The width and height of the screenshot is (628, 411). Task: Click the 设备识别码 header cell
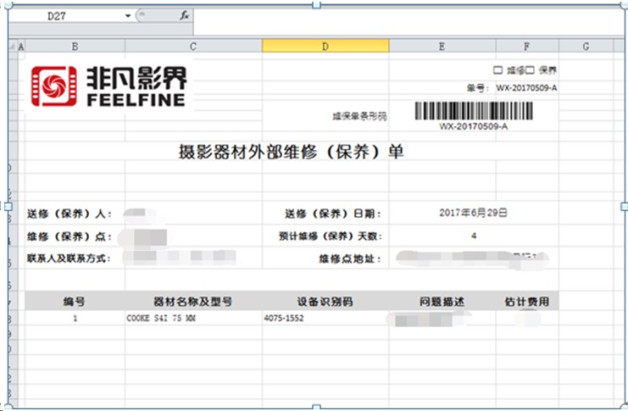(x=325, y=301)
